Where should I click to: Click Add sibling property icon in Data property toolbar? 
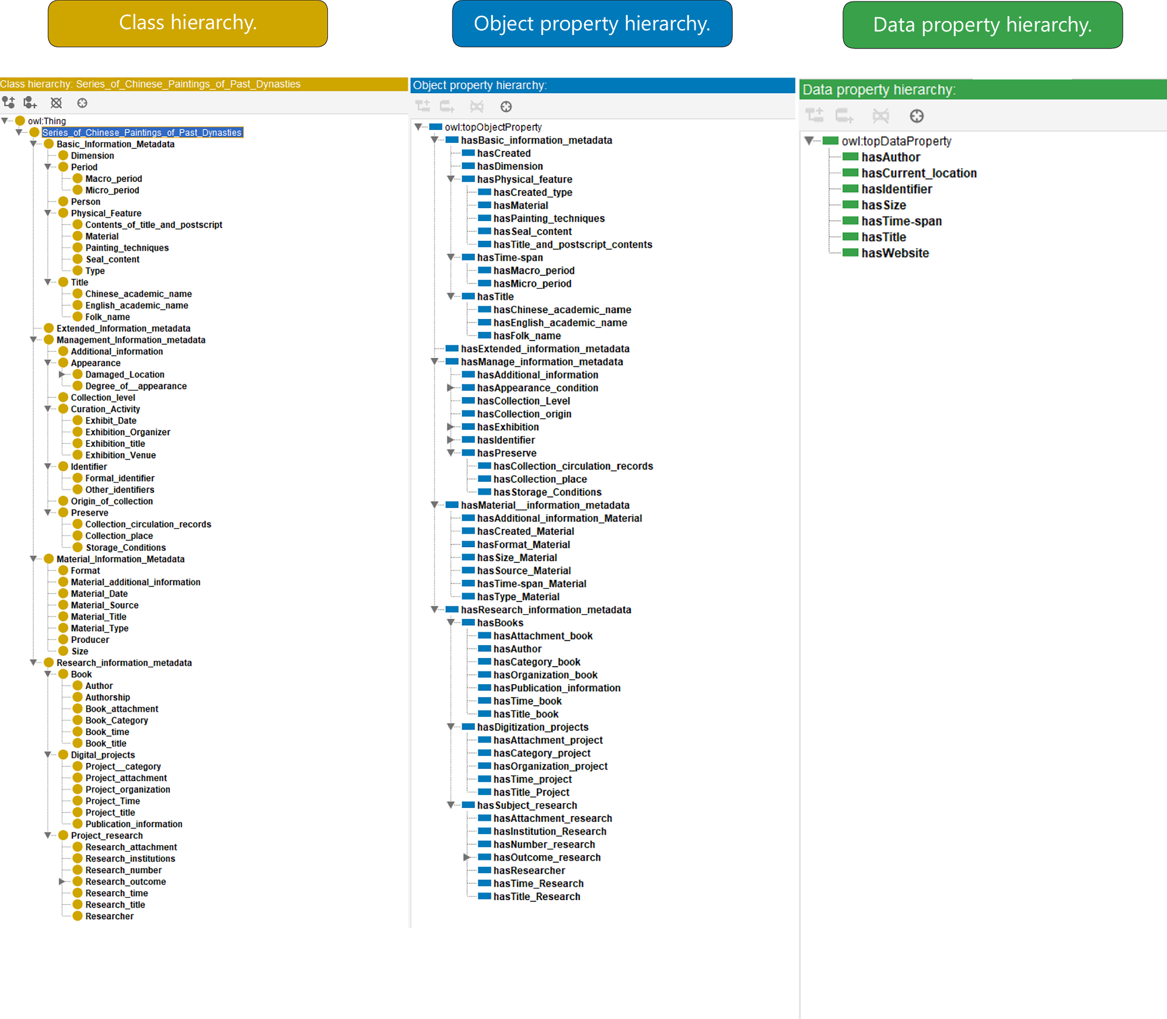tap(844, 115)
